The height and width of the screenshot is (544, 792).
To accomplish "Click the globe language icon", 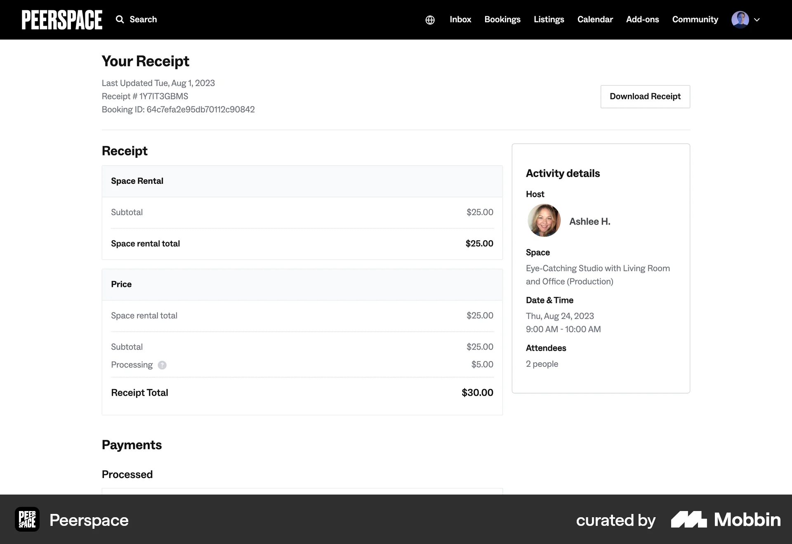I will (x=430, y=19).
